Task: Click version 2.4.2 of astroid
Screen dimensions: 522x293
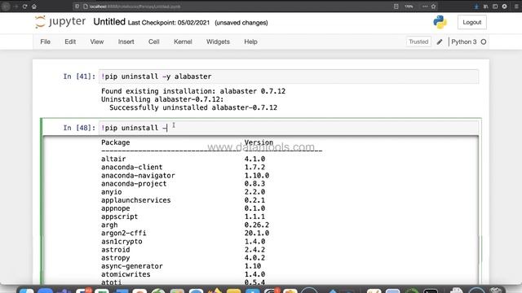Action: point(254,250)
